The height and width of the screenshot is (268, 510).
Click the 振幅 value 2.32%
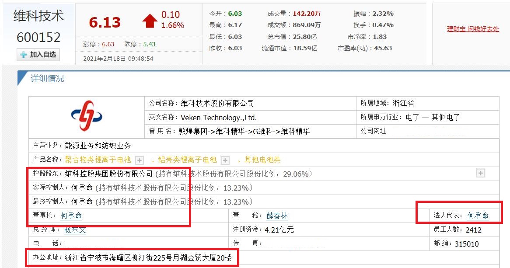click(383, 14)
